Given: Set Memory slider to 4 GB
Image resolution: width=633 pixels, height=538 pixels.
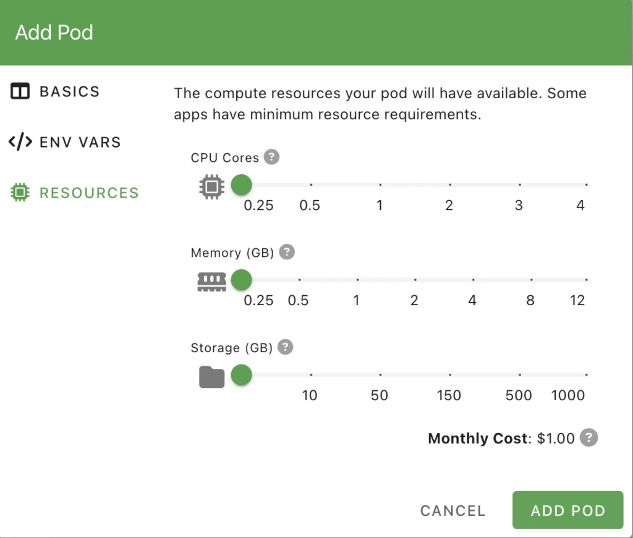Looking at the screenshot, I should (473, 280).
